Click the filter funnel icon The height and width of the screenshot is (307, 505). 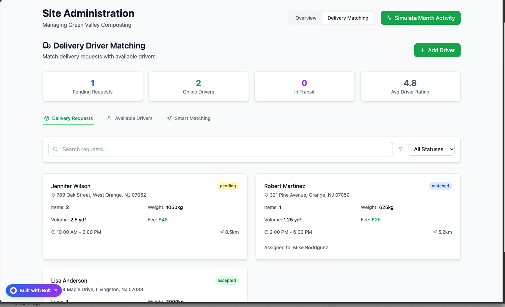pyautogui.click(x=400, y=149)
